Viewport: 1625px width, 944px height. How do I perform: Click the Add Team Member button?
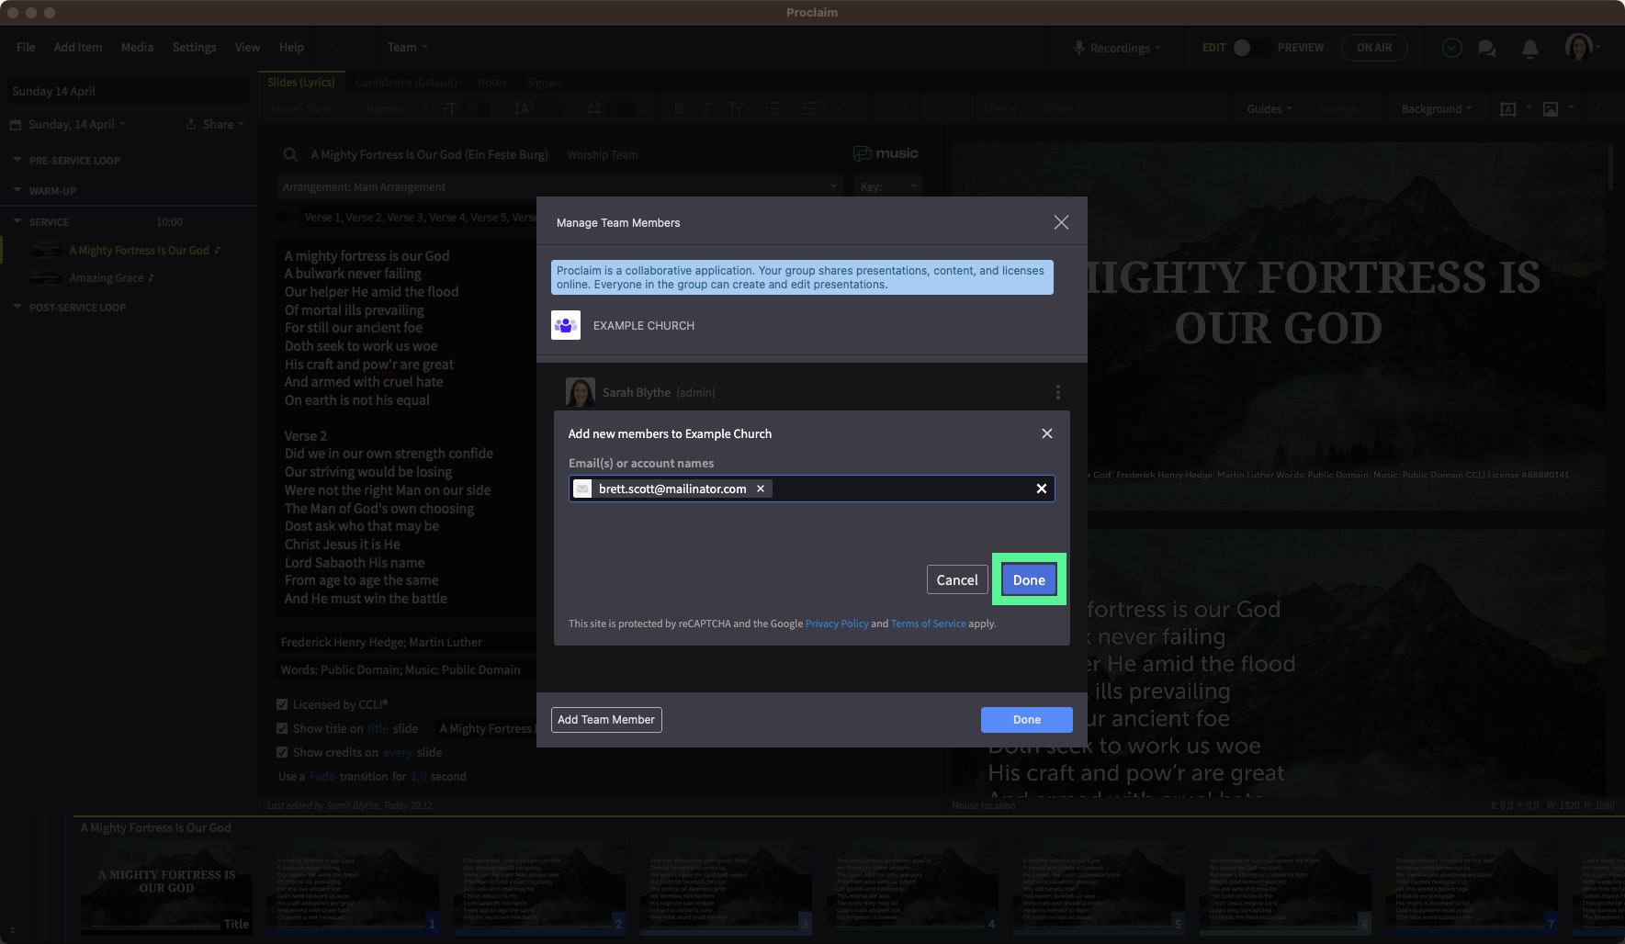pos(606,720)
